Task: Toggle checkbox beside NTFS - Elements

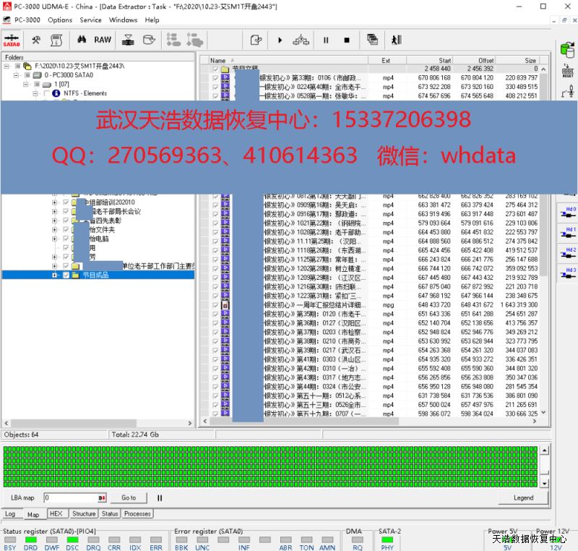Action: 48,93
